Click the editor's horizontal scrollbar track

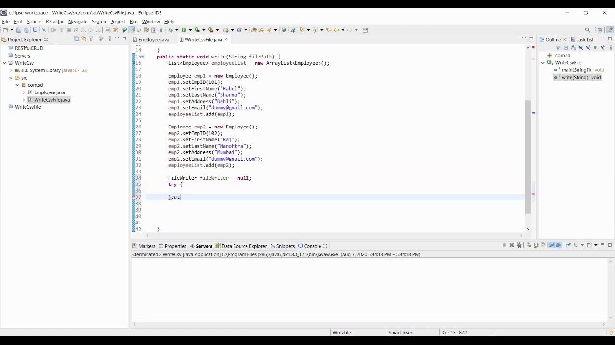(x=334, y=235)
